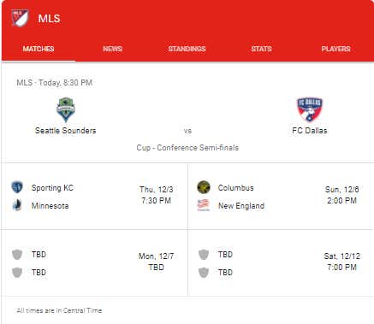
Task: Open Sporting KC vs Minnesota match
Action: [94, 197]
